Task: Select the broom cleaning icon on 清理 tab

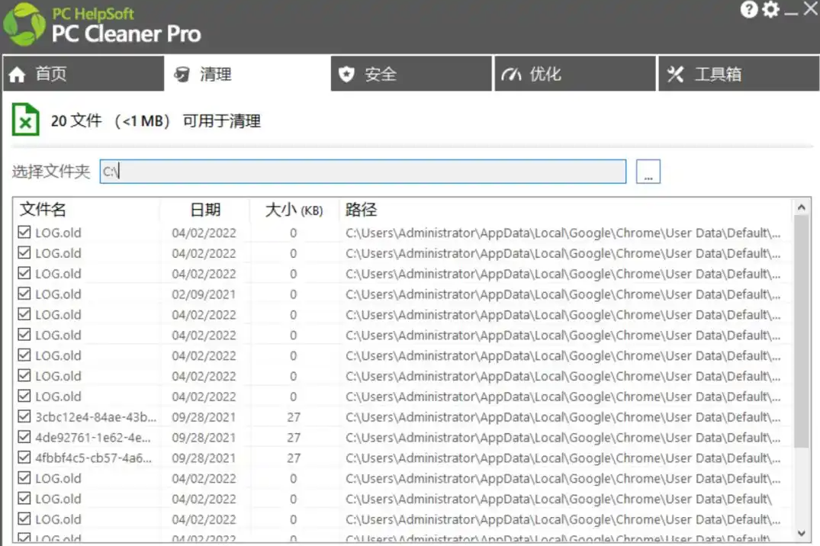Action: [182, 74]
